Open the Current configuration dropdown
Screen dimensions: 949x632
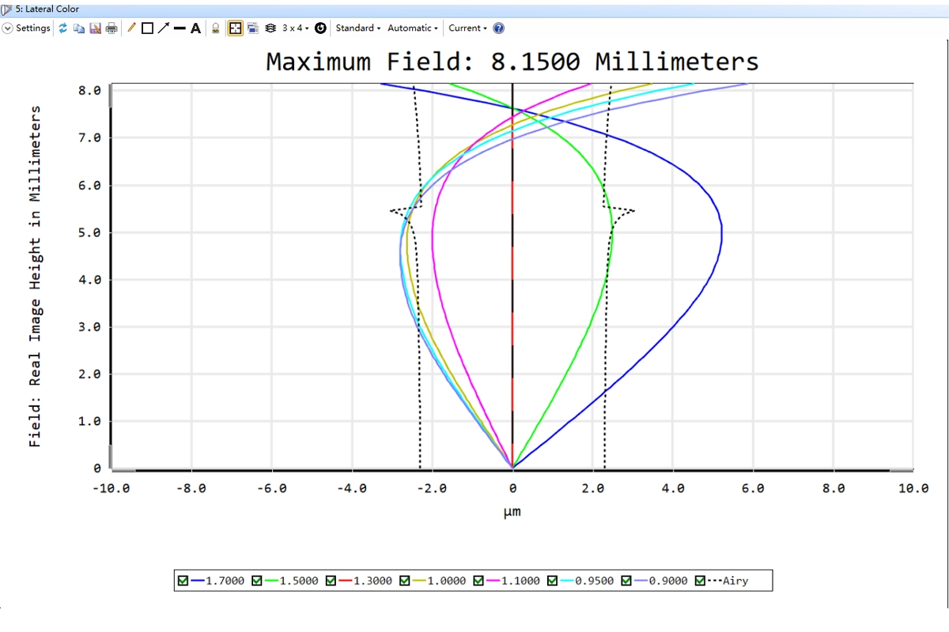467,28
